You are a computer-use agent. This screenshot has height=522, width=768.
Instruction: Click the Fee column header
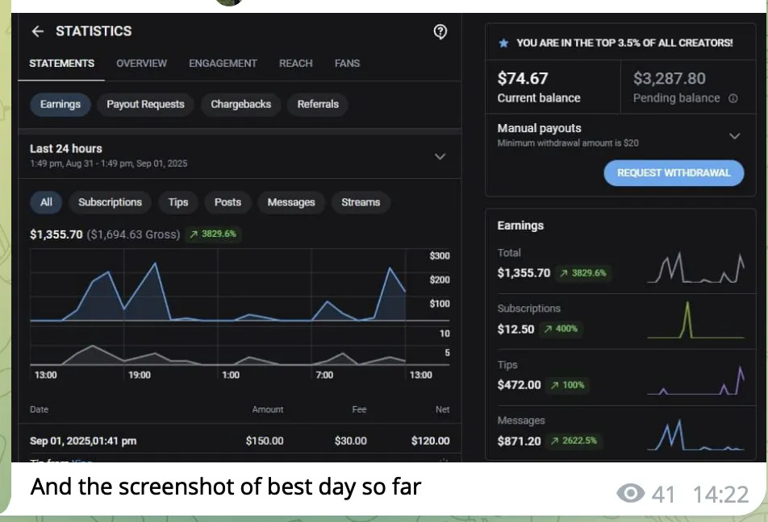tap(359, 409)
